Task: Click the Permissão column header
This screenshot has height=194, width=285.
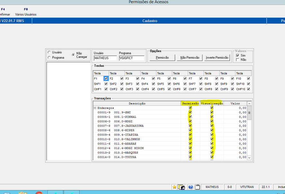Action: click(190, 103)
